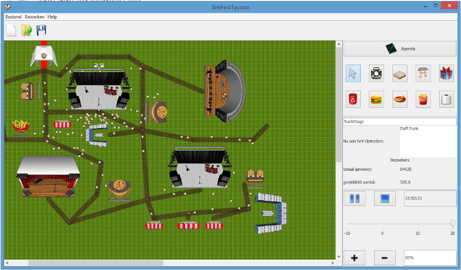Click the speed slider handle
The height and width of the screenshot is (270, 461).
(452, 223)
